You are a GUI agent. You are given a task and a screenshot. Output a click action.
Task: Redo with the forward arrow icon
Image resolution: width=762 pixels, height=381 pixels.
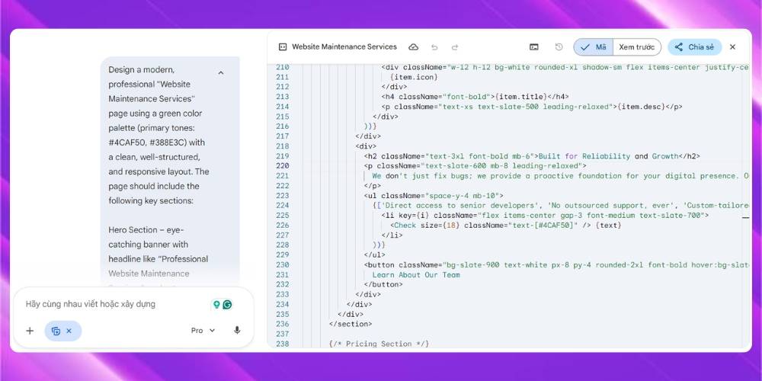pos(455,47)
